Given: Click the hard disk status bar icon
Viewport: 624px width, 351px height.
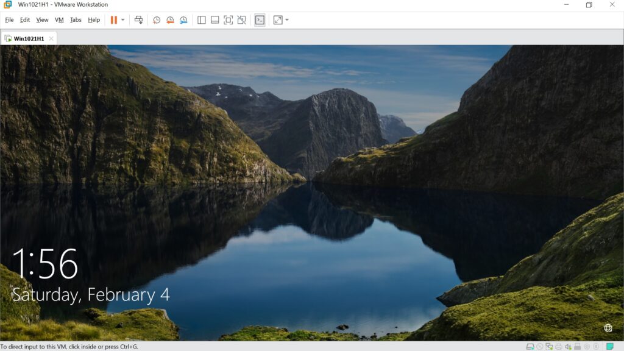Looking at the screenshot, I should (530, 346).
